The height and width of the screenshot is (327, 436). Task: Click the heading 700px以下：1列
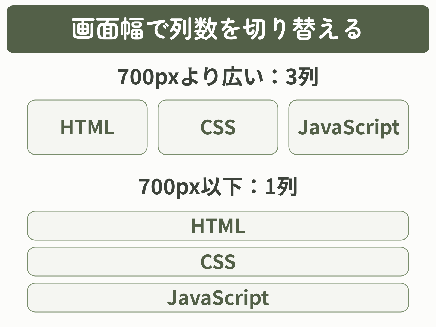(218, 187)
